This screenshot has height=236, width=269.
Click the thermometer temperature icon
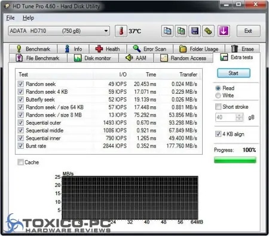tap(121, 31)
